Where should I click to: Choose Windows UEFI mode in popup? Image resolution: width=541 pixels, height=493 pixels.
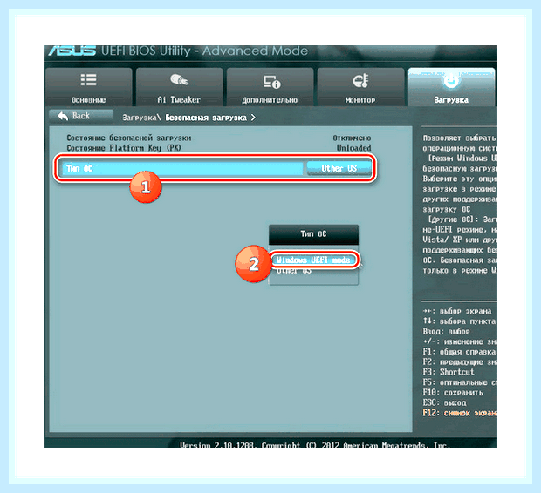(x=313, y=260)
